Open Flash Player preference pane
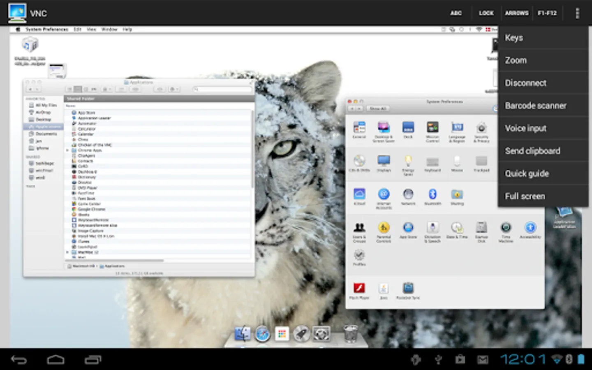Screen dimensions: 592x370 coord(359,289)
